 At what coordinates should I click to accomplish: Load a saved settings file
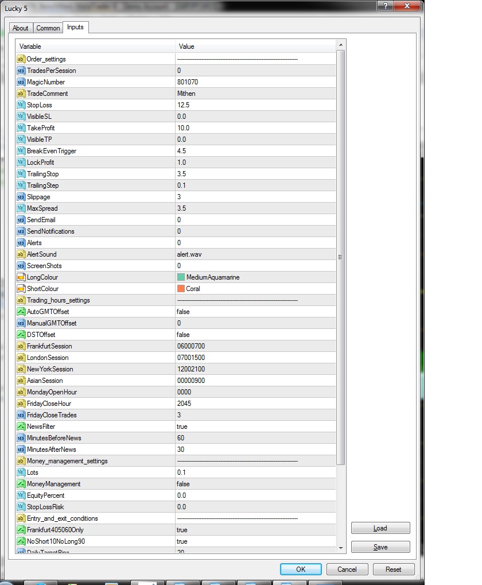pyautogui.click(x=380, y=528)
